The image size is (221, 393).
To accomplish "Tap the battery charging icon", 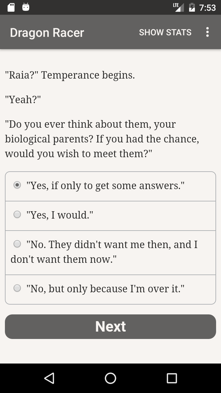I will coord(192,7).
